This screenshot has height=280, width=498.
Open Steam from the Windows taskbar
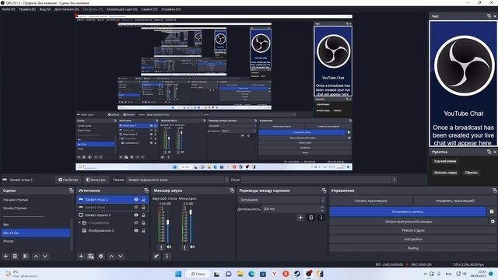297,274
